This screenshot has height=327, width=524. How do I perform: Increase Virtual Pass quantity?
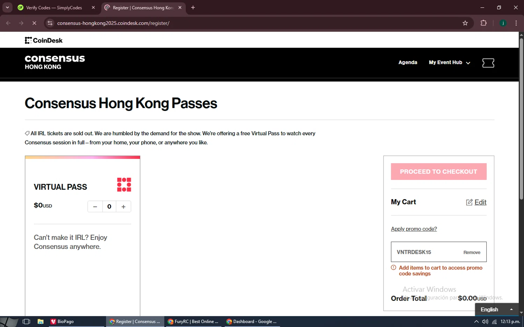click(123, 207)
